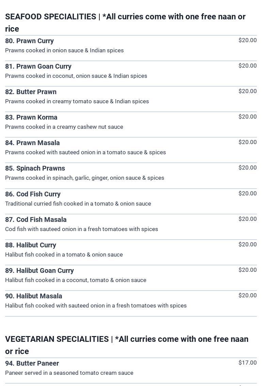The image size is (262, 386).
Task: Click the $20.00 price for Prawn Curry
Action: point(247,40)
